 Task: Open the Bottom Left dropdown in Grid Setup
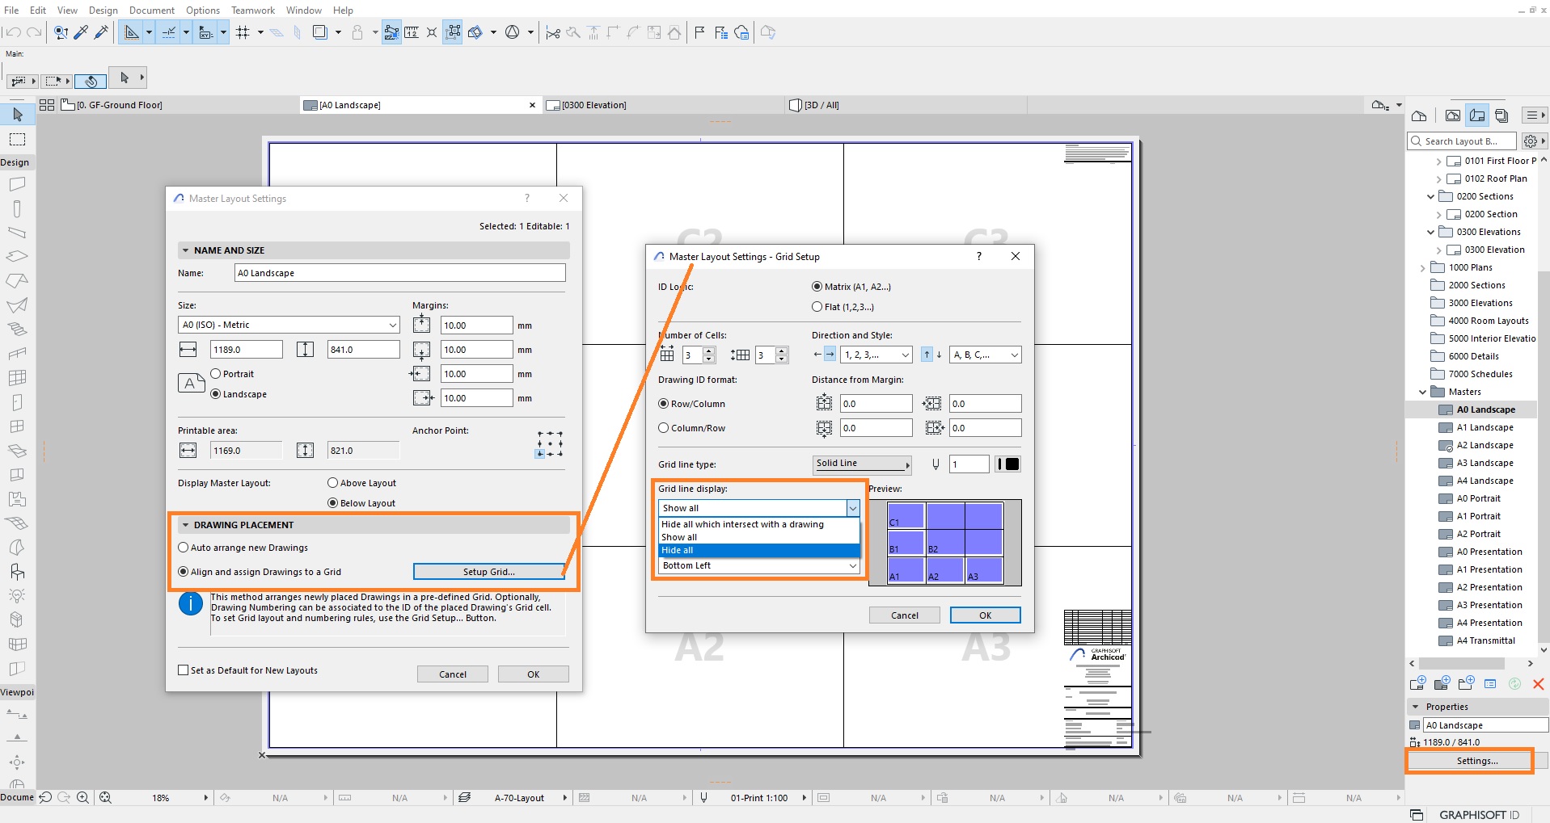click(x=758, y=565)
